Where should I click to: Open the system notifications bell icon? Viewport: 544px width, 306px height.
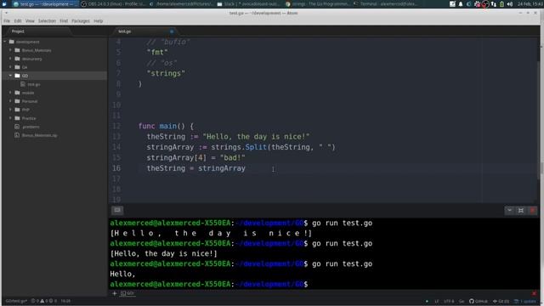coord(461,4)
